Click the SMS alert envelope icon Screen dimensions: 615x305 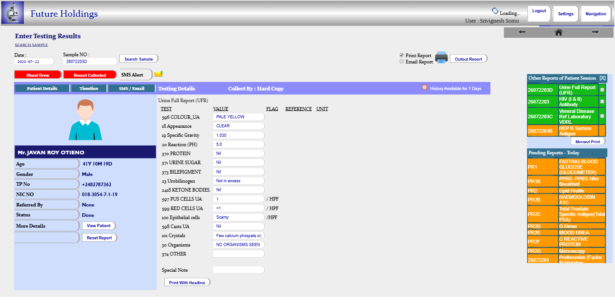click(158, 74)
